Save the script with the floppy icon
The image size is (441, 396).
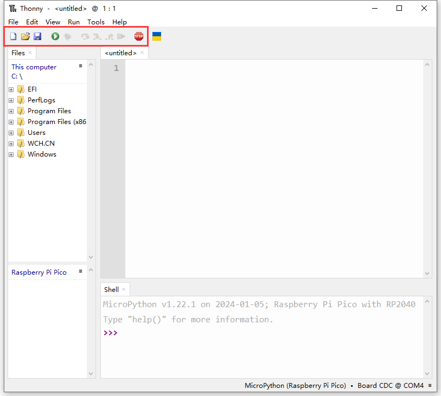point(37,36)
